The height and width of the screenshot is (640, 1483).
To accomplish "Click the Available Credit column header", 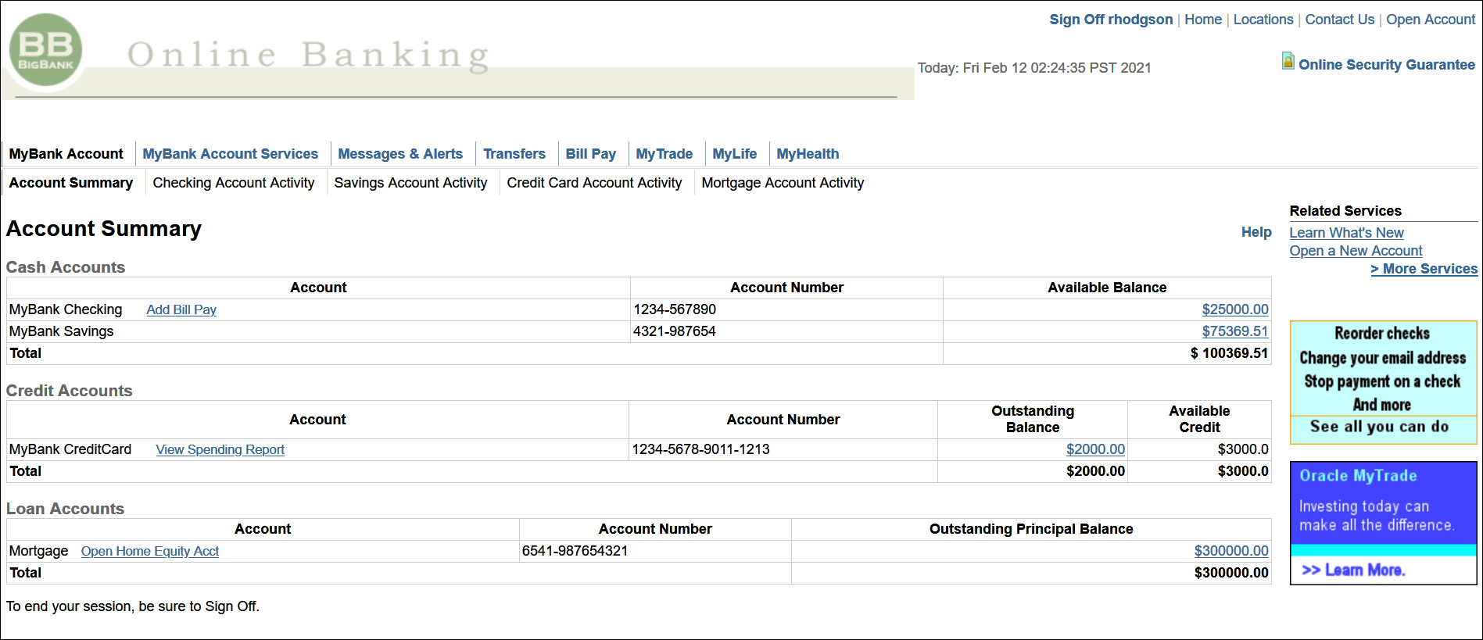I will 1199,420.
